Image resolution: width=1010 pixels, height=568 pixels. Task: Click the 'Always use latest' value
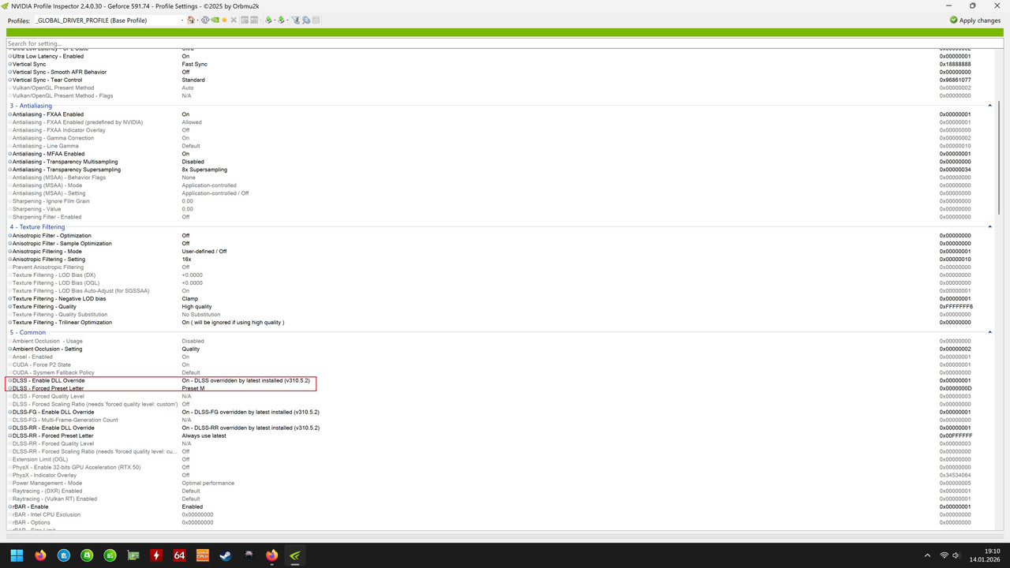pos(204,435)
